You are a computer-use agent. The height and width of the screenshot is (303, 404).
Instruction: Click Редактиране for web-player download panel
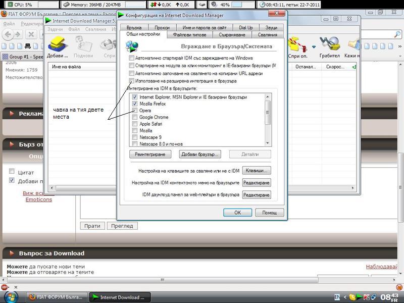257,195
